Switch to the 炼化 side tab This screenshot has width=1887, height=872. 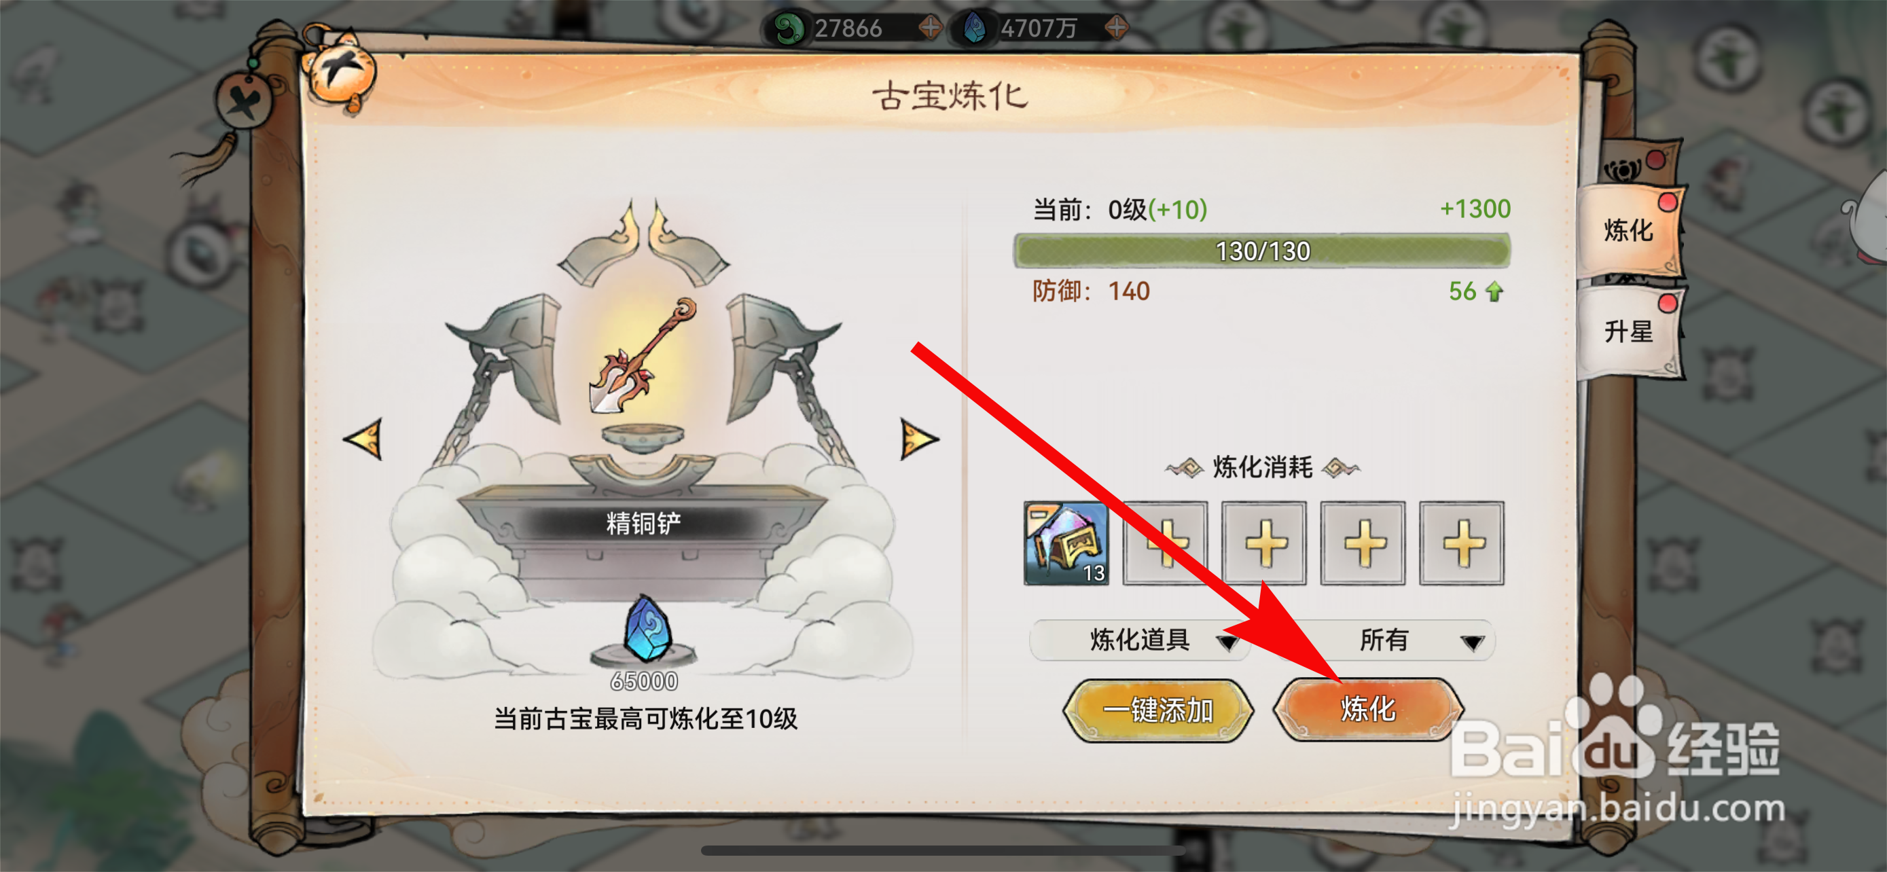(1630, 231)
